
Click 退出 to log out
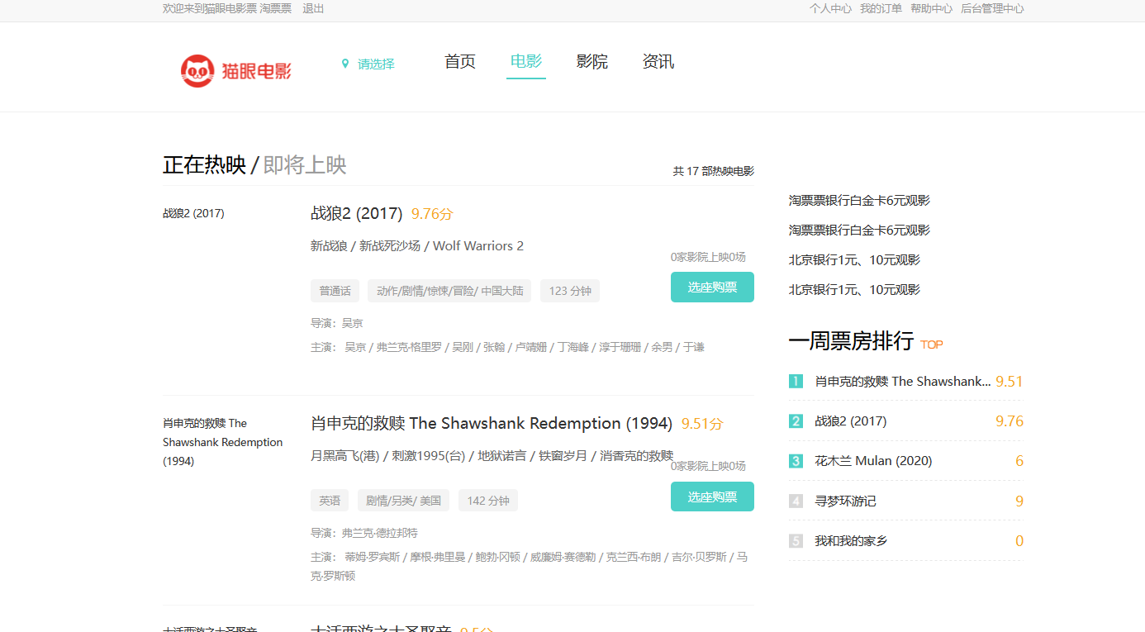click(x=313, y=8)
